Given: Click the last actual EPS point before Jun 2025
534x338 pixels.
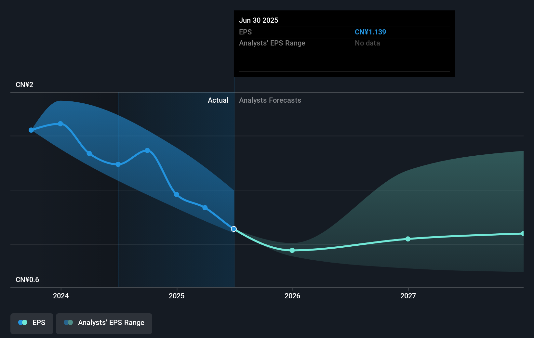Looking at the screenshot, I should tap(205, 208).
